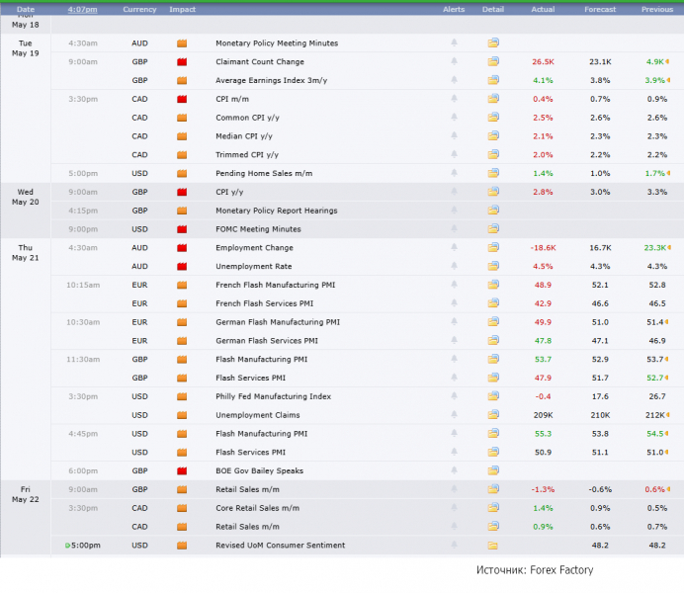Click the red impact icon for FOMC Meeting Minutes
The height and width of the screenshot is (593, 684).
[x=182, y=229]
